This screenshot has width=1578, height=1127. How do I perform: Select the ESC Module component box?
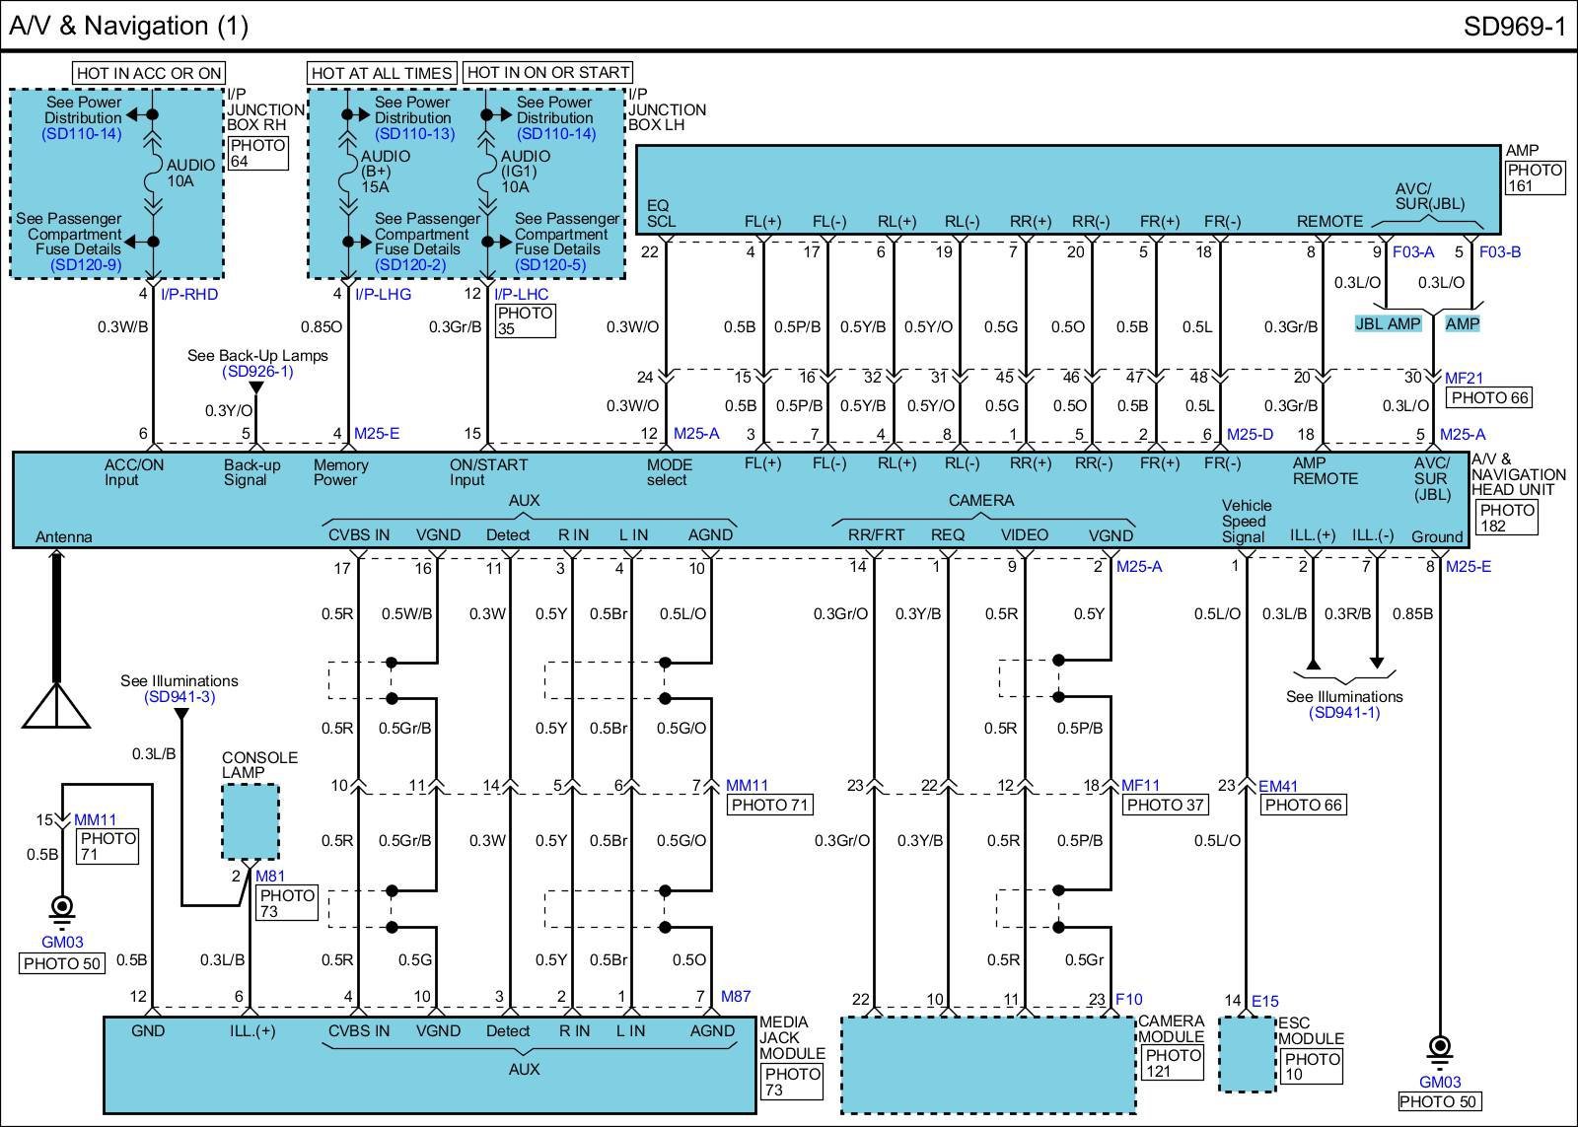click(1247, 1055)
